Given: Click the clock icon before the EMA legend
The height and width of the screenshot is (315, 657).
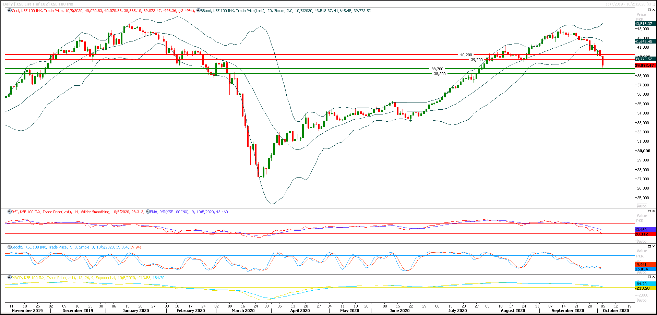Looking at the screenshot, I should tap(148, 212).
